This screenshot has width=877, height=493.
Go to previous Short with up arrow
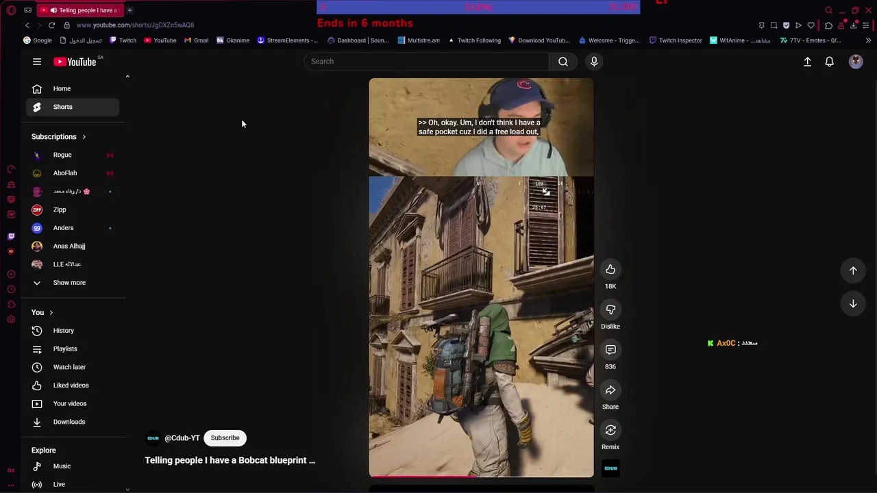tap(853, 270)
